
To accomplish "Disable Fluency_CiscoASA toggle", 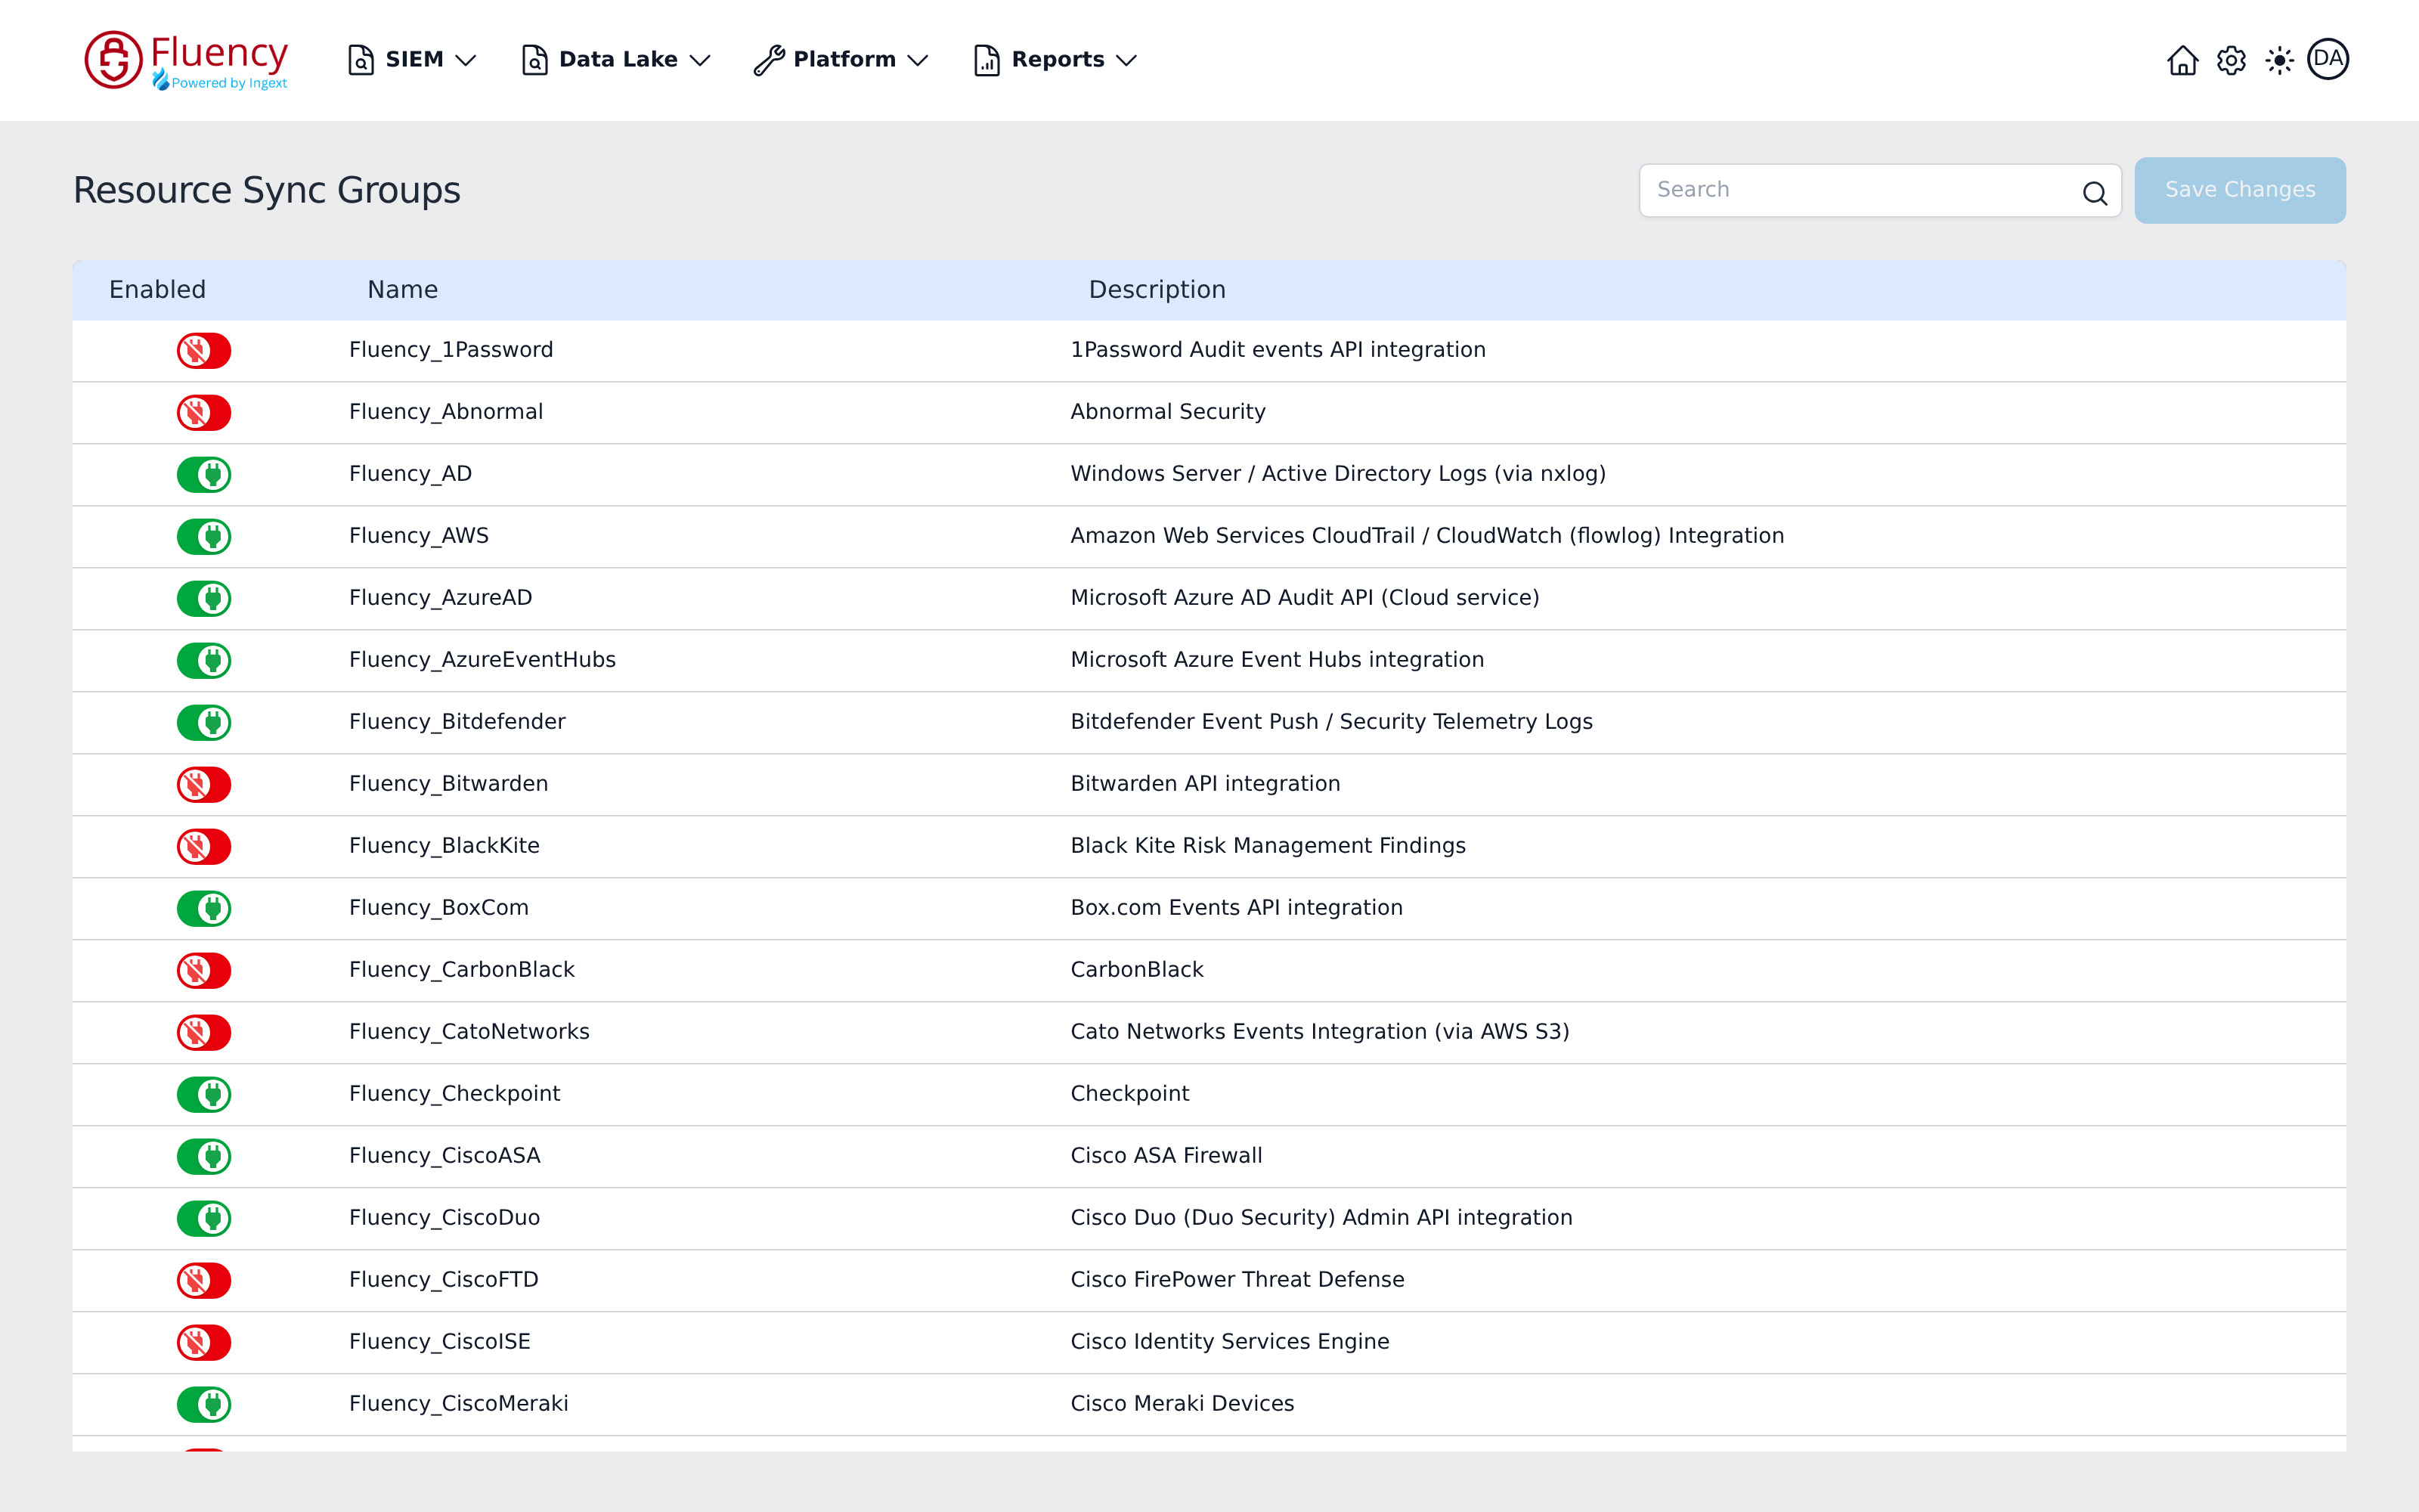I will [204, 1157].
